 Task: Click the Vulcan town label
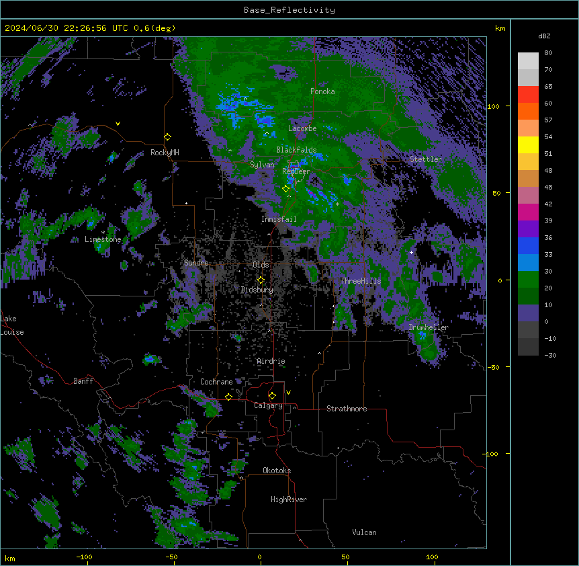click(365, 532)
